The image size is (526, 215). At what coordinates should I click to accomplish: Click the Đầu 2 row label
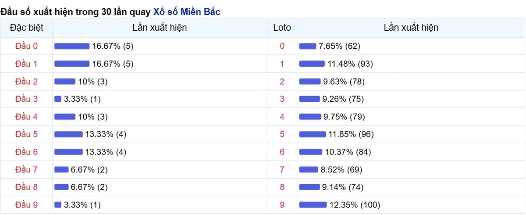(26, 81)
